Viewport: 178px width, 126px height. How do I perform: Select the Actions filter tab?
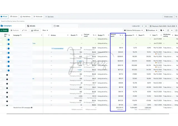coord(14,17)
